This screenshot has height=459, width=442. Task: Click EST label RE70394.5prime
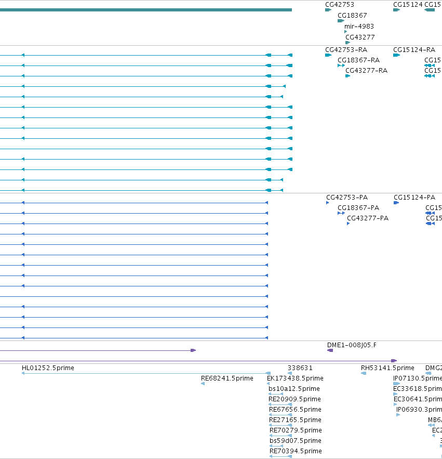click(296, 451)
